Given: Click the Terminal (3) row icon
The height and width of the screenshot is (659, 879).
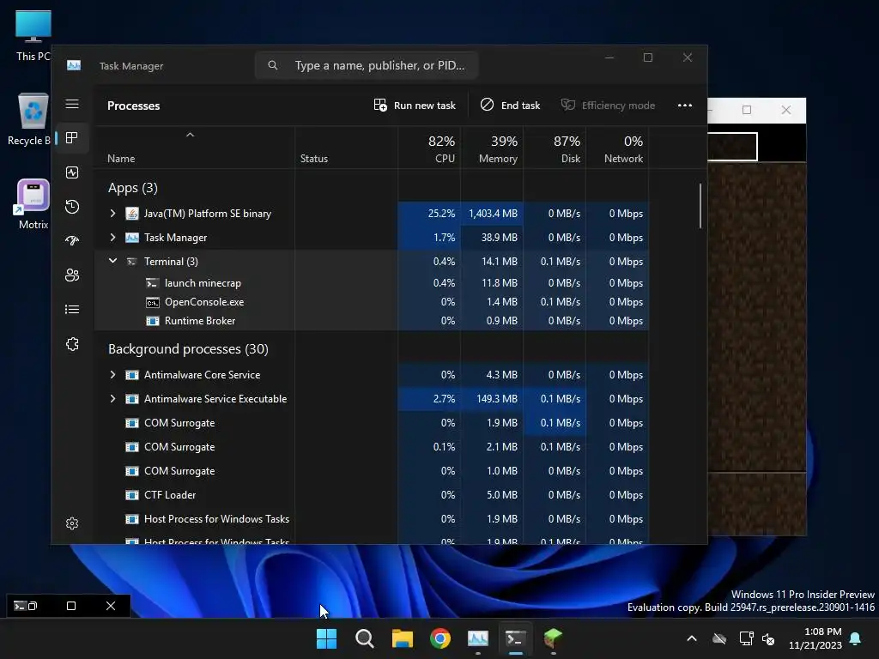Looking at the screenshot, I should [x=131, y=261].
